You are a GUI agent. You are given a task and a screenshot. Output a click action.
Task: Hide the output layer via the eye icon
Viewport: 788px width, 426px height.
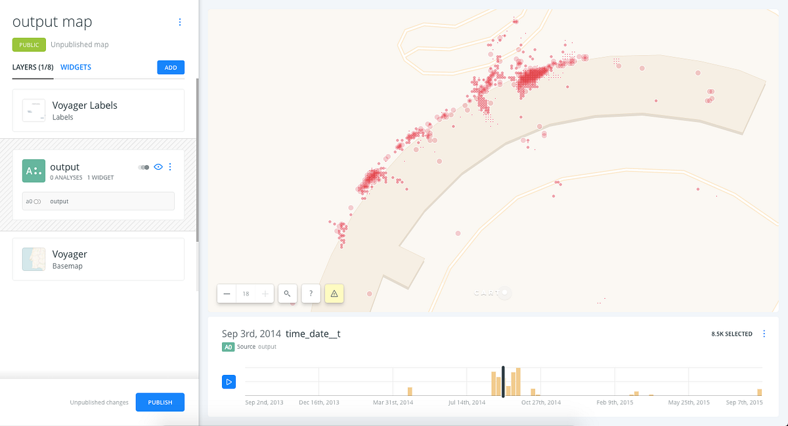coord(158,166)
